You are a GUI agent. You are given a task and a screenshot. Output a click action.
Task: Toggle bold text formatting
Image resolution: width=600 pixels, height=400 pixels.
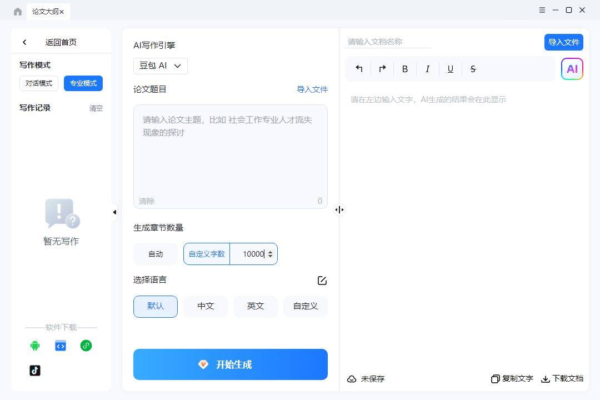[405, 69]
